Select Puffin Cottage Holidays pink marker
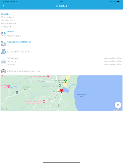 (48, 76)
